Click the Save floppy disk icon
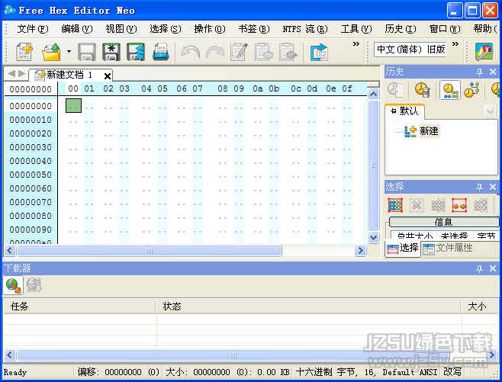Viewport: 502px width, 382px height. click(x=87, y=52)
